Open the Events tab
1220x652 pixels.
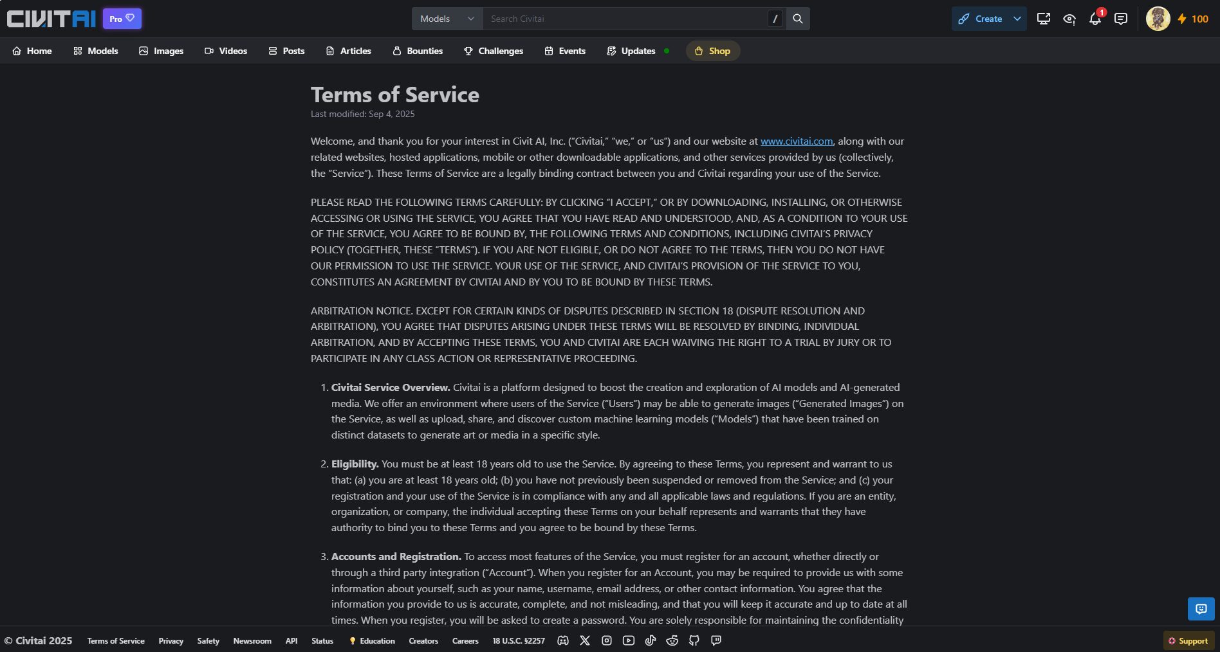[x=565, y=51]
